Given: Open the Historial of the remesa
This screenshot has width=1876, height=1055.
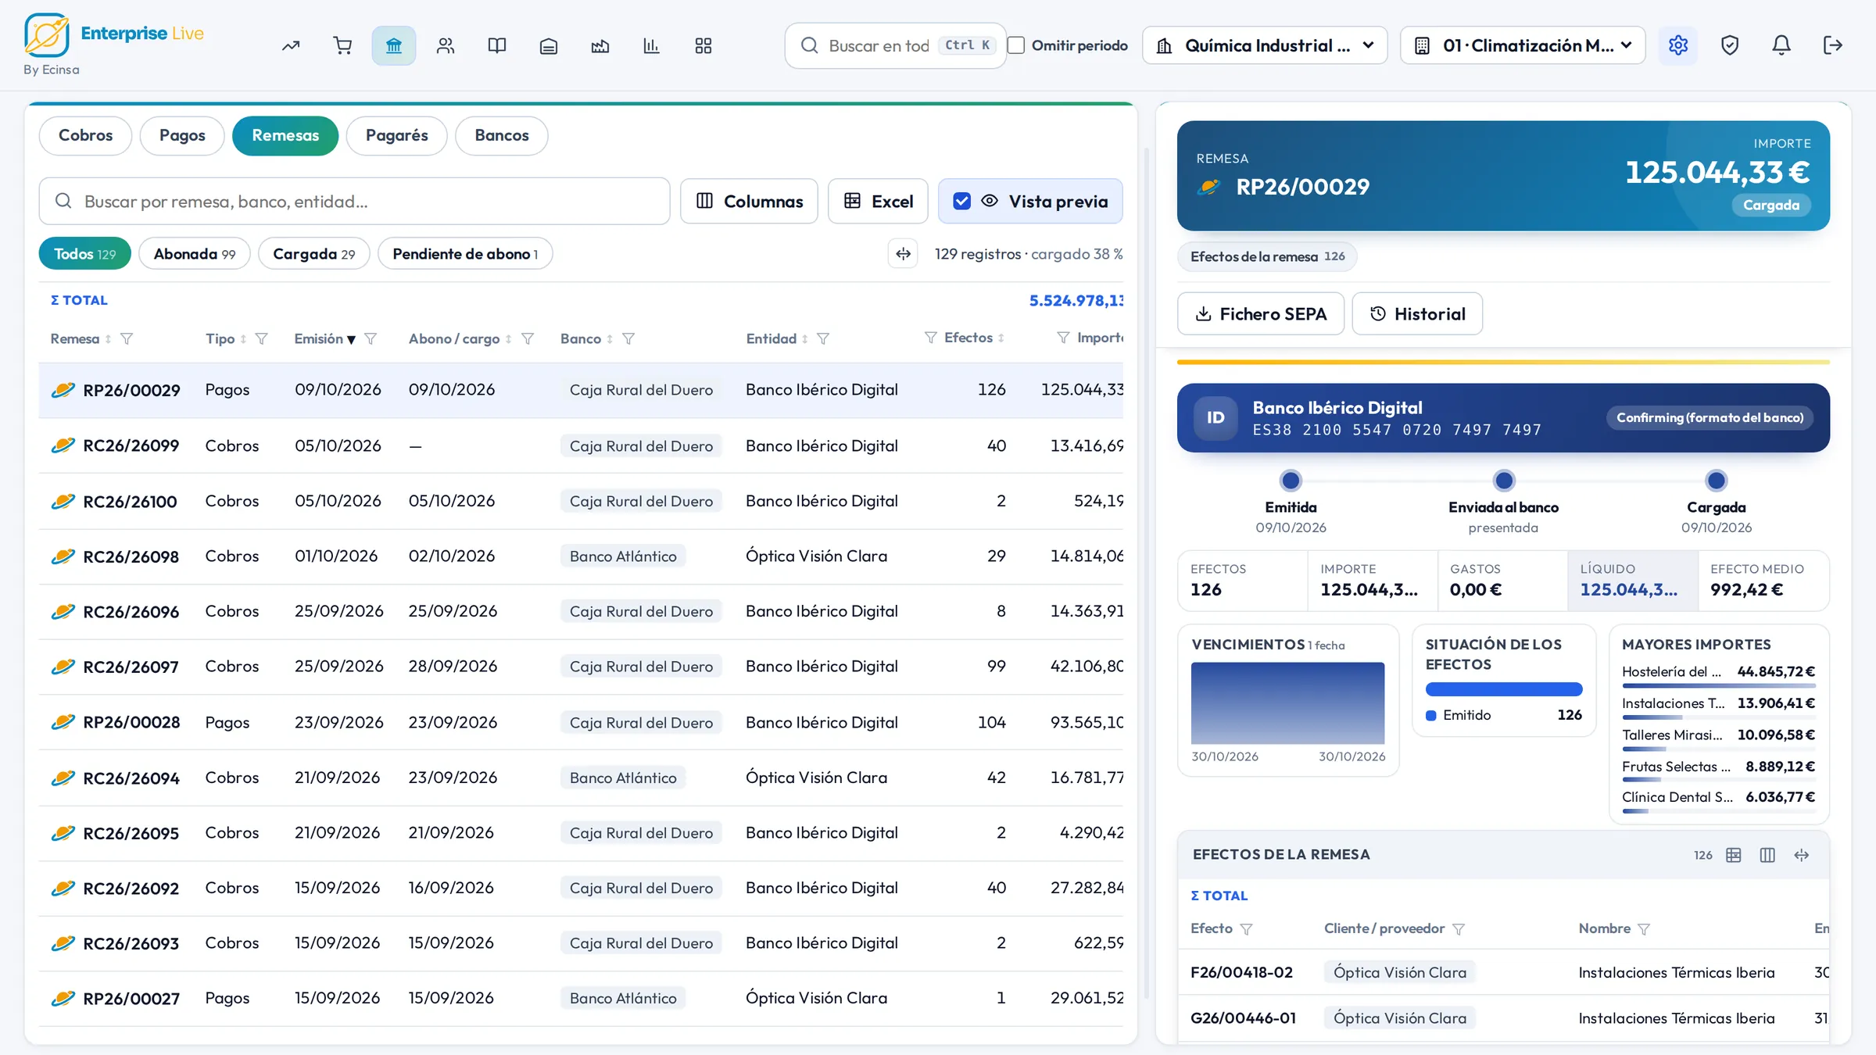Looking at the screenshot, I should pyautogui.click(x=1417, y=313).
